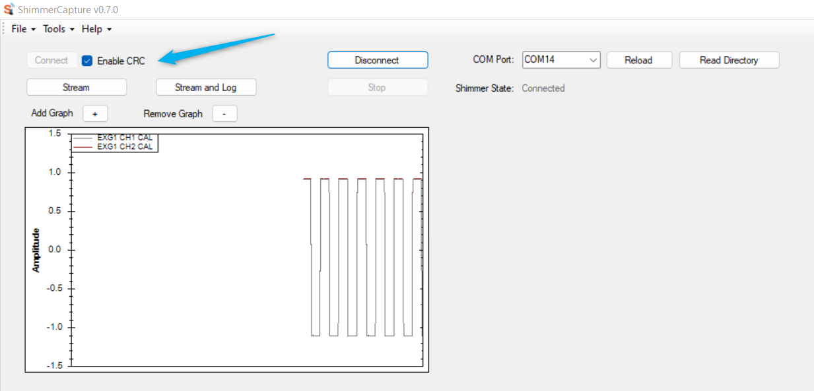Click the Shimmer State label
This screenshot has width=814, height=391.
pyautogui.click(x=485, y=88)
